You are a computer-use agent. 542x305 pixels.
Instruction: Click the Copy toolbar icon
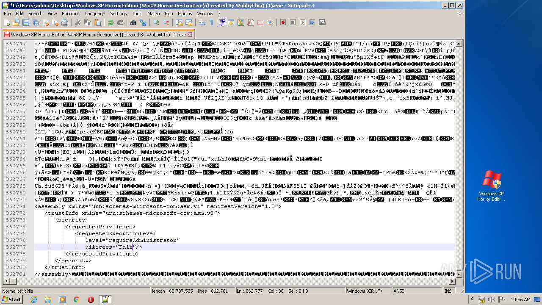[88, 22]
